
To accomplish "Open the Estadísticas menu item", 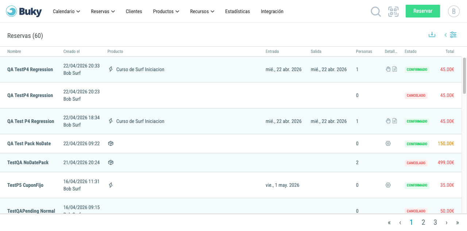I will (238, 11).
